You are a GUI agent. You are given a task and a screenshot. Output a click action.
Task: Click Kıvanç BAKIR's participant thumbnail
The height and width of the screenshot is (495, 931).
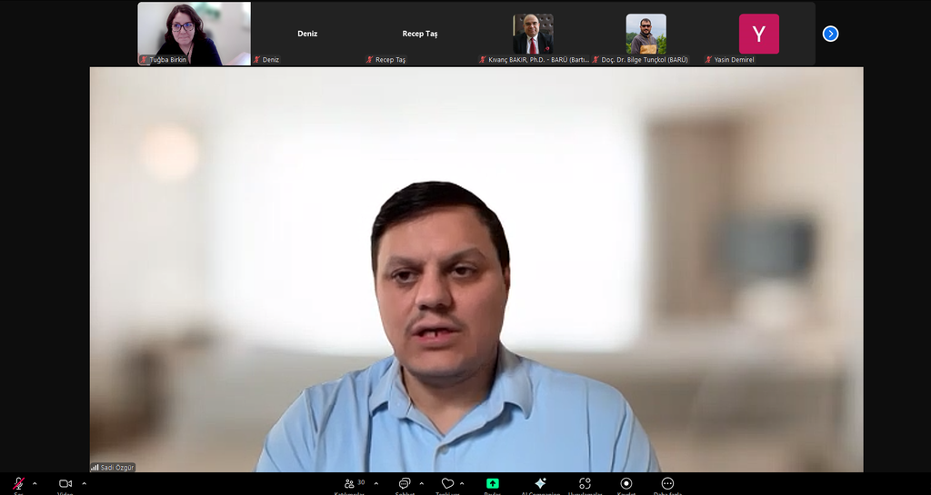tap(533, 34)
